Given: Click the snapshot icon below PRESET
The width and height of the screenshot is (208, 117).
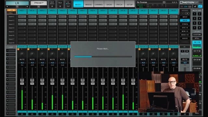Looking at the screenshot, I should pyautogui.click(x=39, y=6).
